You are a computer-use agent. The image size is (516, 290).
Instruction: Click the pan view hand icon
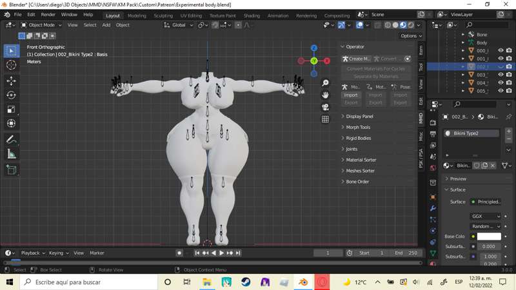coord(325,95)
